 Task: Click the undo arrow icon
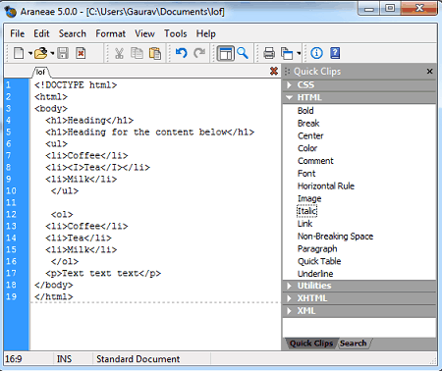coord(181,53)
